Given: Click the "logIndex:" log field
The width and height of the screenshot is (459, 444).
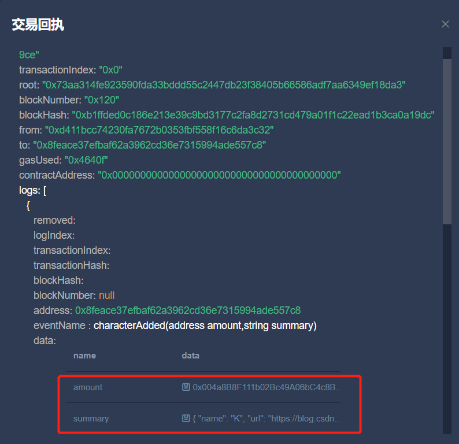Looking at the screenshot, I should coord(54,235).
